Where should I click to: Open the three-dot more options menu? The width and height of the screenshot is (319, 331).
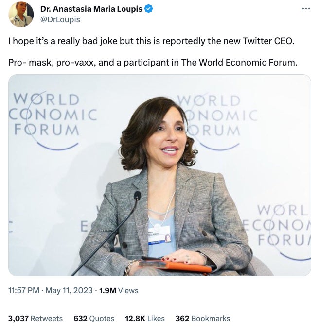(305, 9)
